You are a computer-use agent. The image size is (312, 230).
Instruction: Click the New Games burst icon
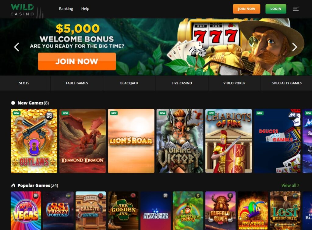click(13, 103)
